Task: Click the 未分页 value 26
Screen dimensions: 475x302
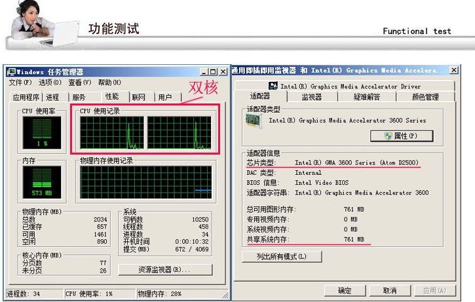Action: coord(104,271)
